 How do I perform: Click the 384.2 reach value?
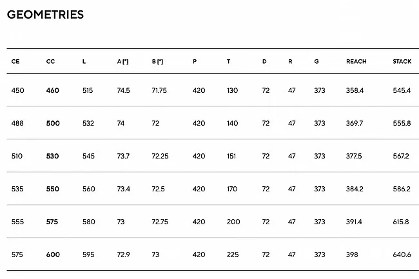tap(355, 189)
